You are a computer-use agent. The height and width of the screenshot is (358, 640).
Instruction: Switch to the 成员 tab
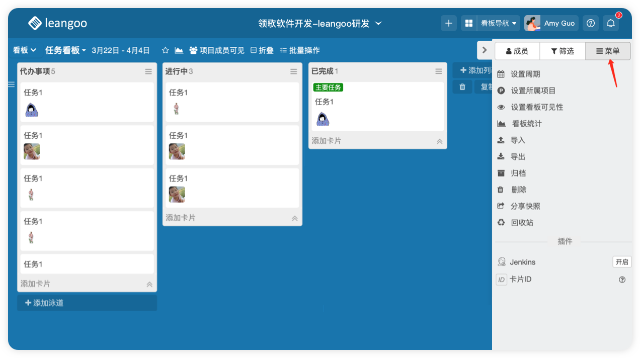(x=517, y=51)
